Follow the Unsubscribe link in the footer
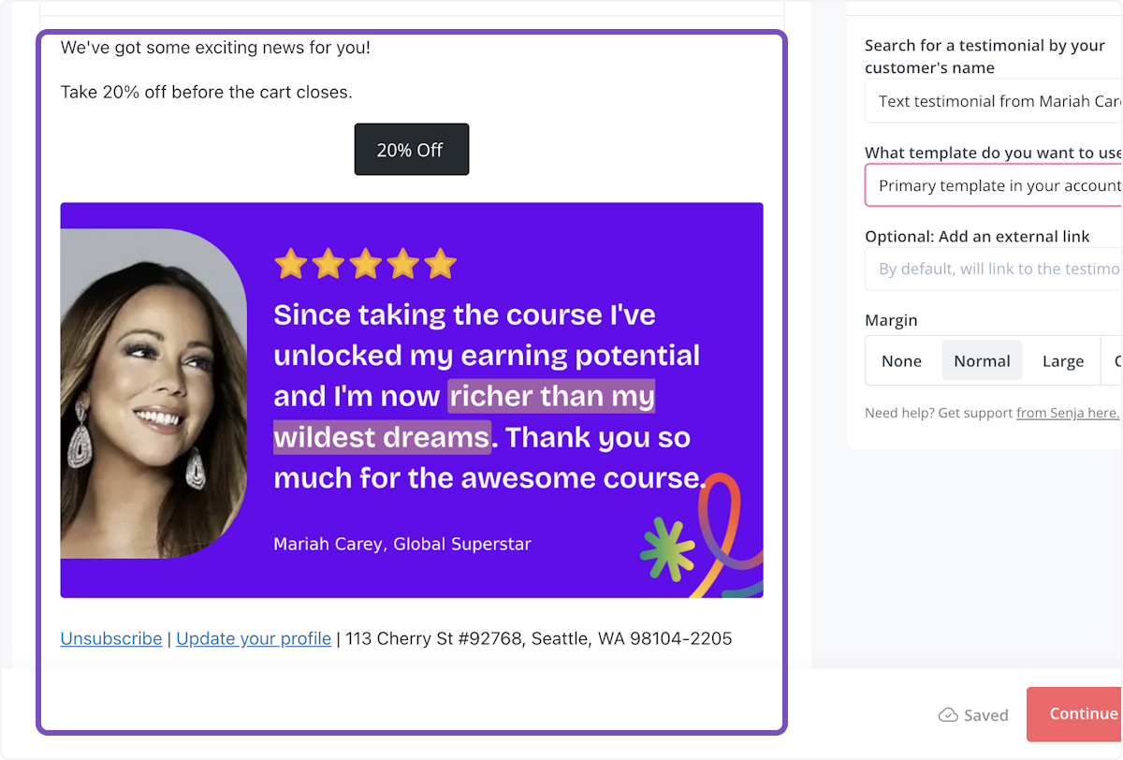Image resolution: width=1123 pixels, height=760 pixels. click(111, 638)
